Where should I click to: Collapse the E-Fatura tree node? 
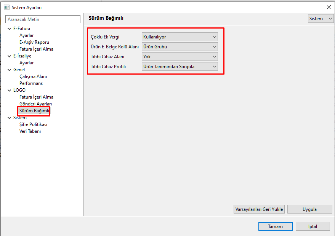(10, 29)
